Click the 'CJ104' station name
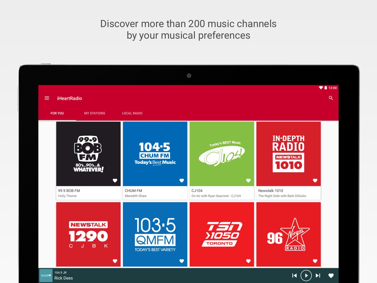377x283 pixels. (x=197, y=191)
